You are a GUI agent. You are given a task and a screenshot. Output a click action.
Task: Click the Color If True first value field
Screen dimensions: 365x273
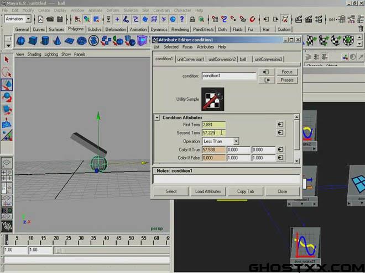point(213,149)
